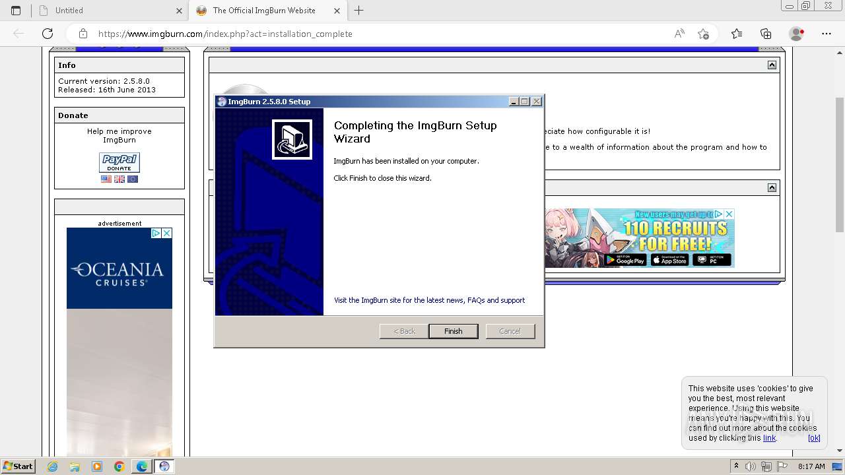Click the UK flag donate icon
Viewport: 845px width, 475px height.
click(x=119, y=179)
